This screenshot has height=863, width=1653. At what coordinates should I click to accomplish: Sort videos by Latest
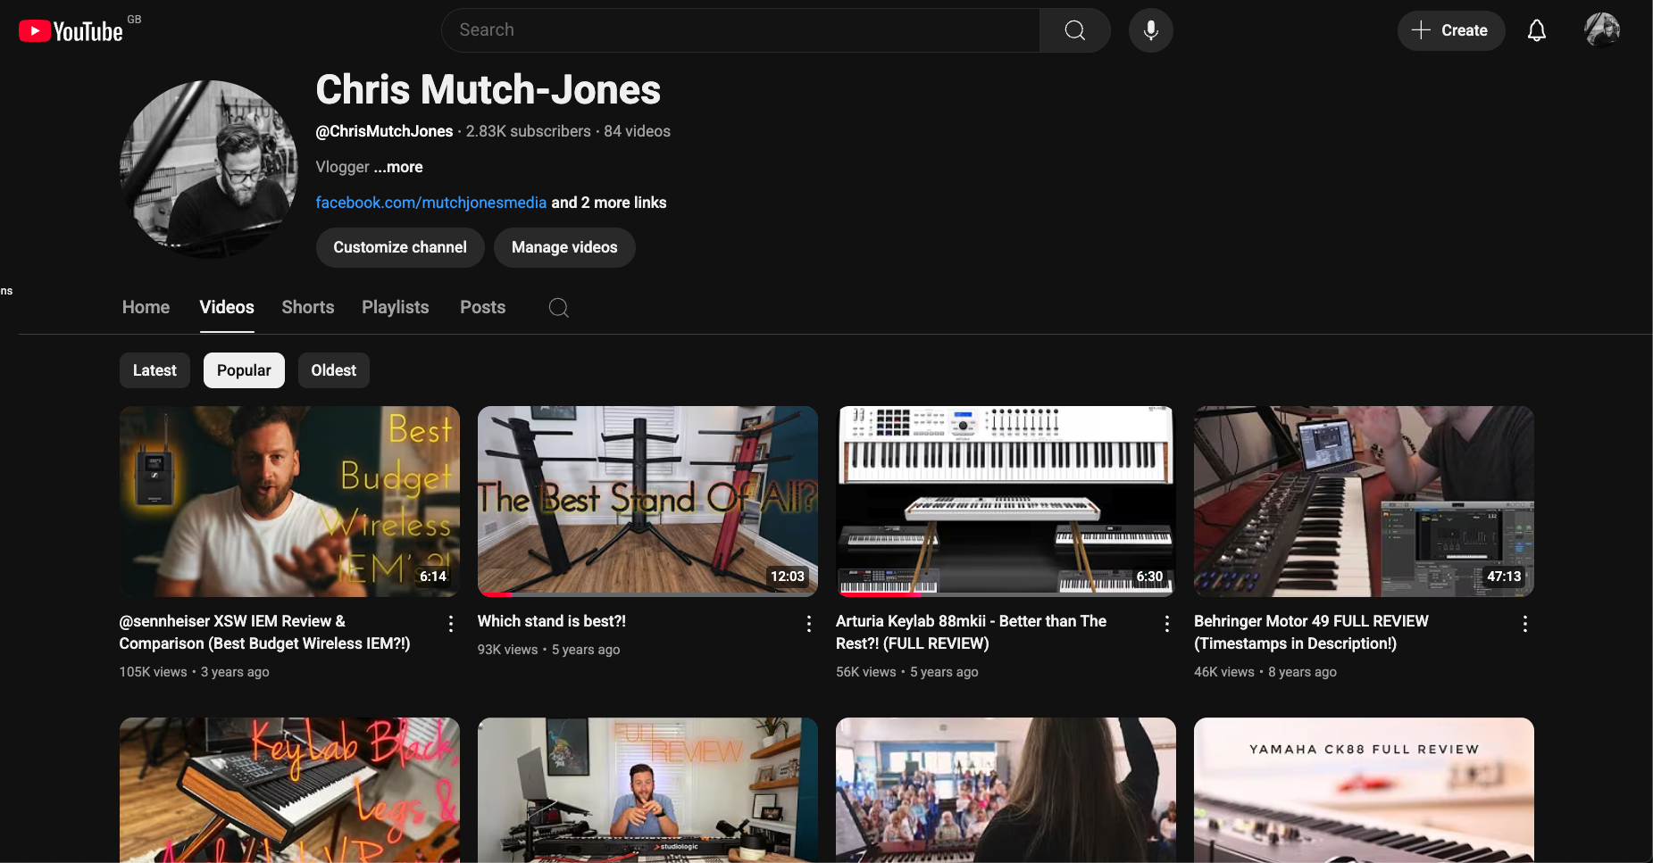[154, 370]
